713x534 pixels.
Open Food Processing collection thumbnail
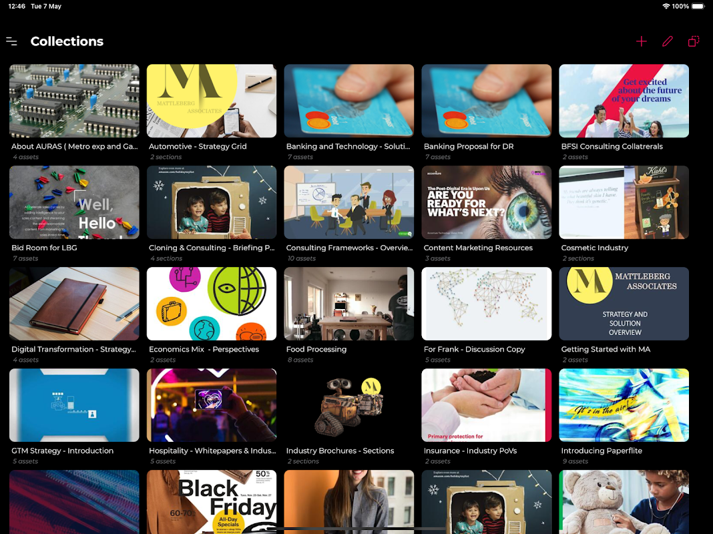[x=348, y=304]
